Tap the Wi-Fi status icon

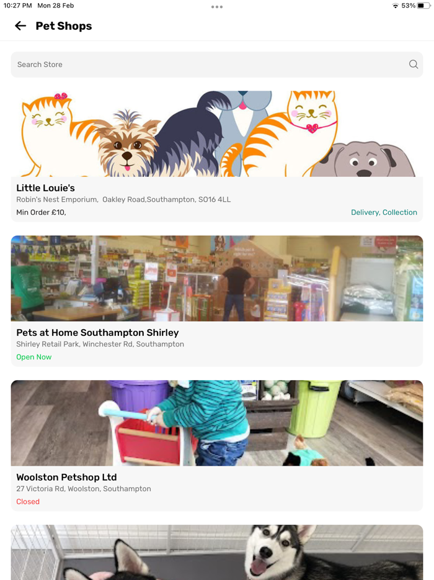(396, 6)
